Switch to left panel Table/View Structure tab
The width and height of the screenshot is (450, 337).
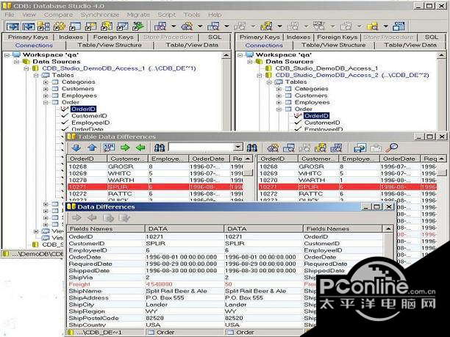tap(110, 46)
